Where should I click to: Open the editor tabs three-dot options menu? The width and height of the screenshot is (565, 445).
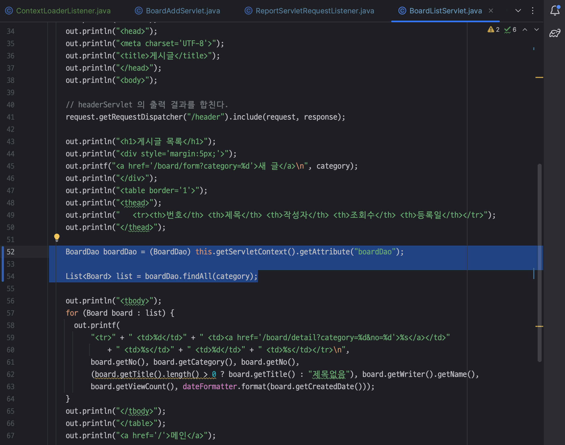(x=533, y=11)
